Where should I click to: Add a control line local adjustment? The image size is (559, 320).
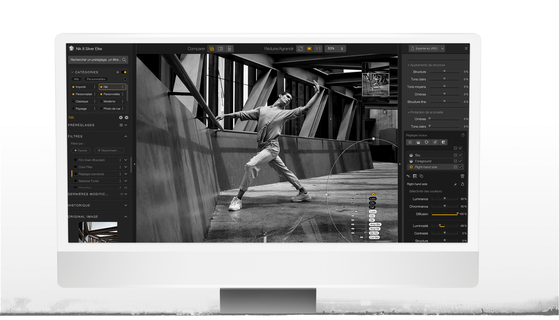(418, 142)
